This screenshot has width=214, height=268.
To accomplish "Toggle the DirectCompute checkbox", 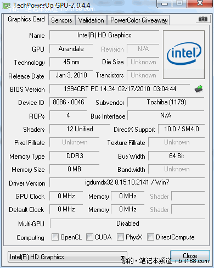I will pos(150,237).
